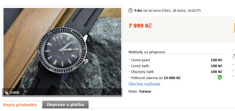This screenshot has height=111, width=235.
Task: Click the 9 dní remaining time text
Action: click(x=138, y=11)
